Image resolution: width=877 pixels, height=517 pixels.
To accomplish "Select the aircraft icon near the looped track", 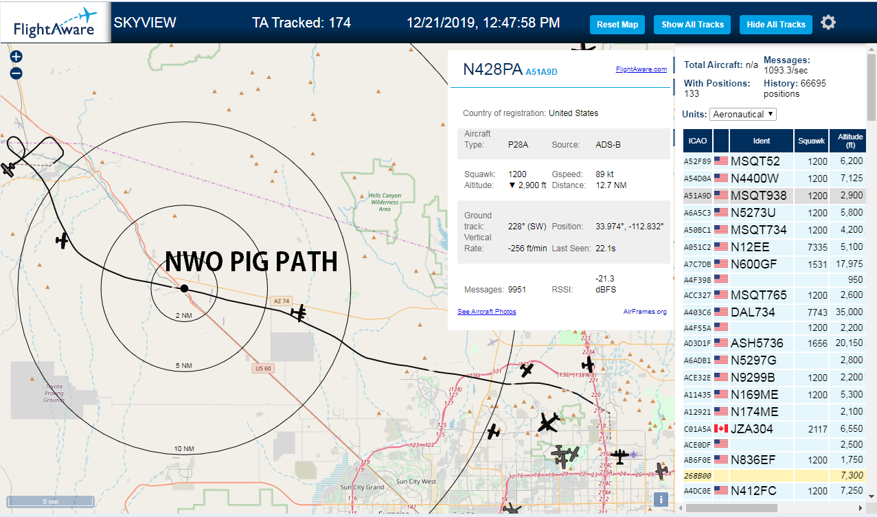I will tap(8, 169).
